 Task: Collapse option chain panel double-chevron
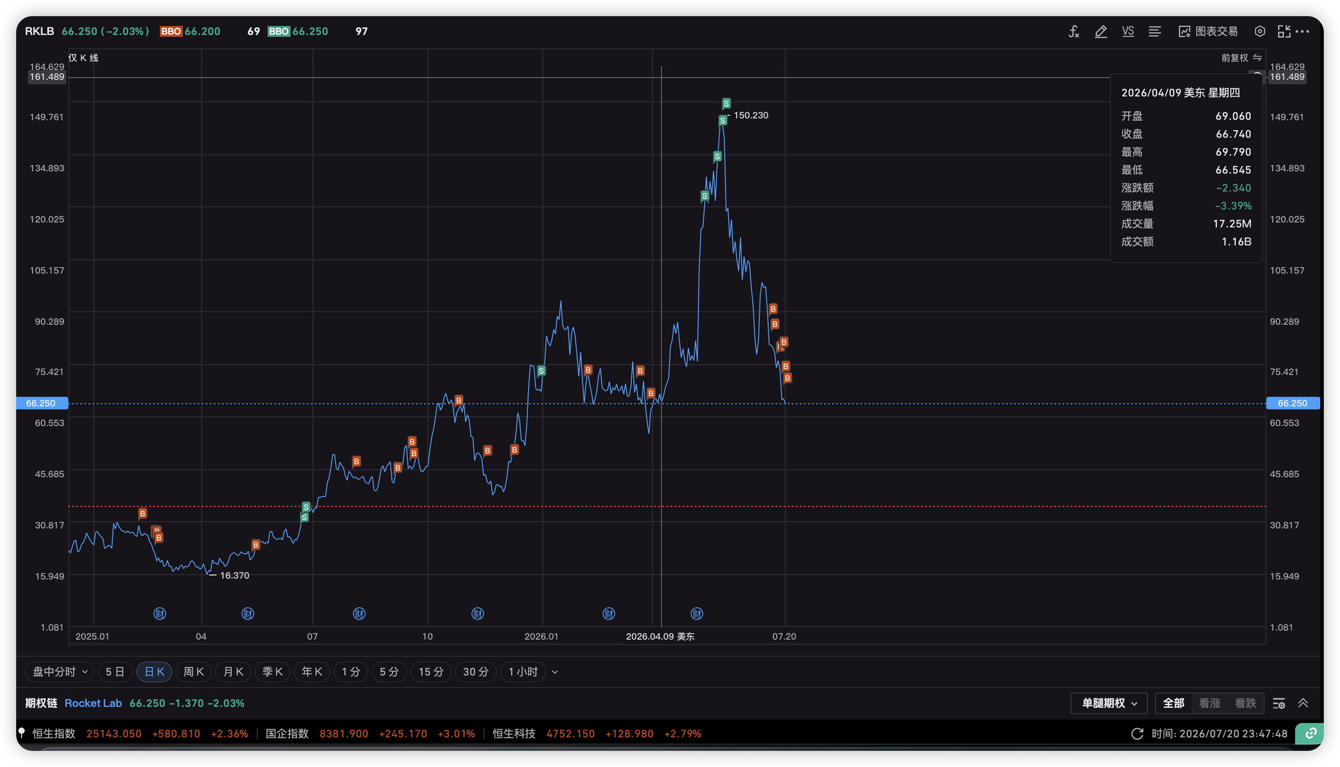[1303, 703]
